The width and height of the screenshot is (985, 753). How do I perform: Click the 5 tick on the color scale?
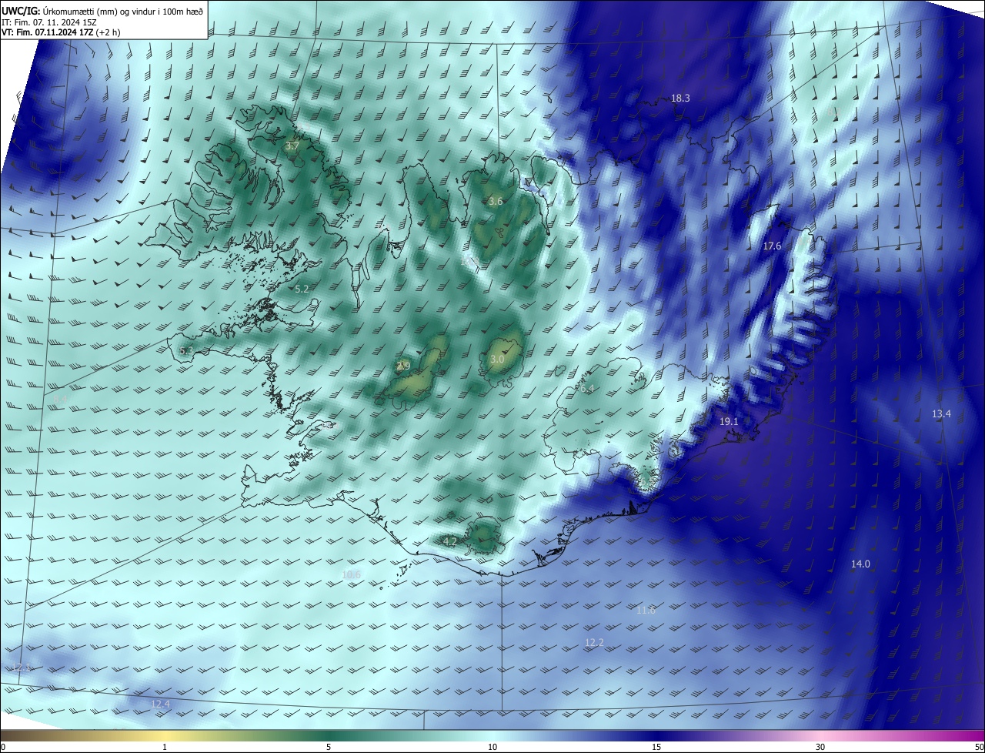tap(329, 747)
